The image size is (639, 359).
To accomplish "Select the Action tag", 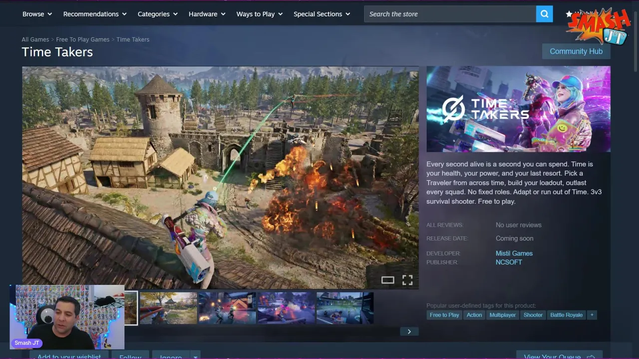I will [x=474, y=315].
